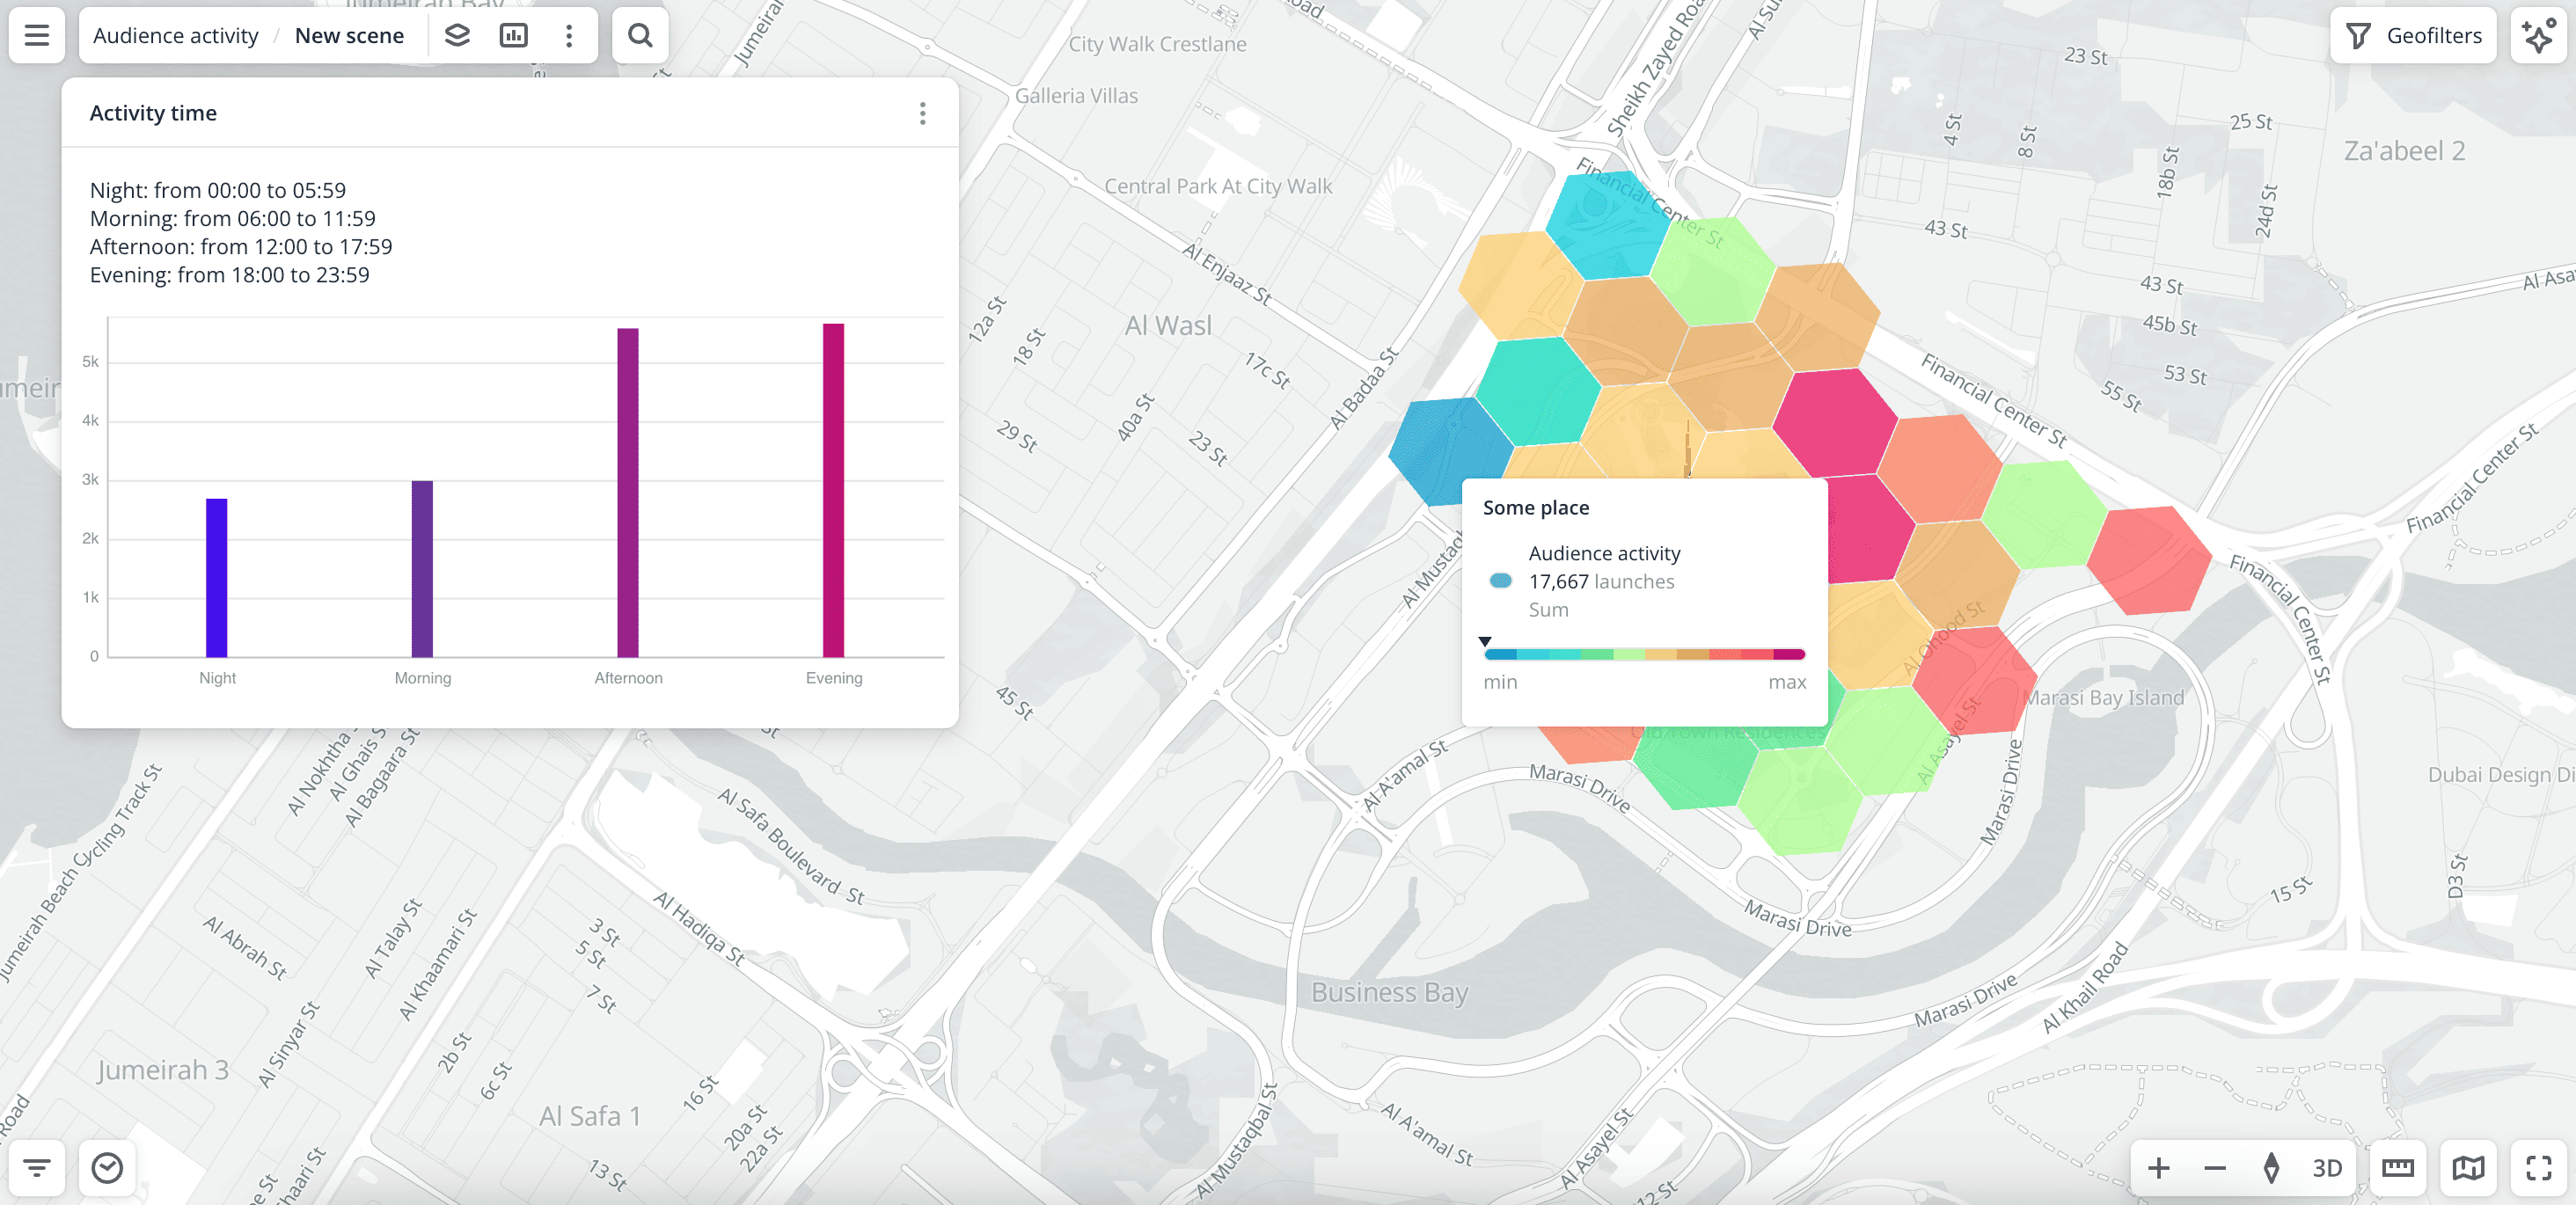Open the widgets chart panel icon
The image size is (2576, 1205).
click(x=514, y=35)
